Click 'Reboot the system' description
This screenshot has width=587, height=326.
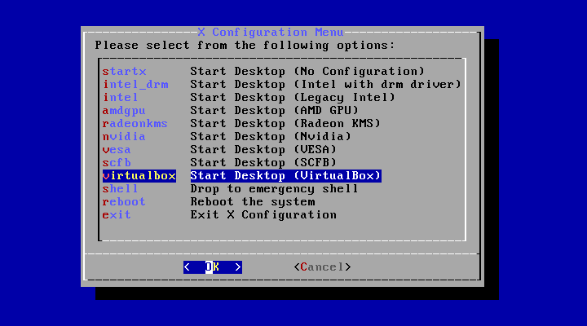tap(253, 202)
